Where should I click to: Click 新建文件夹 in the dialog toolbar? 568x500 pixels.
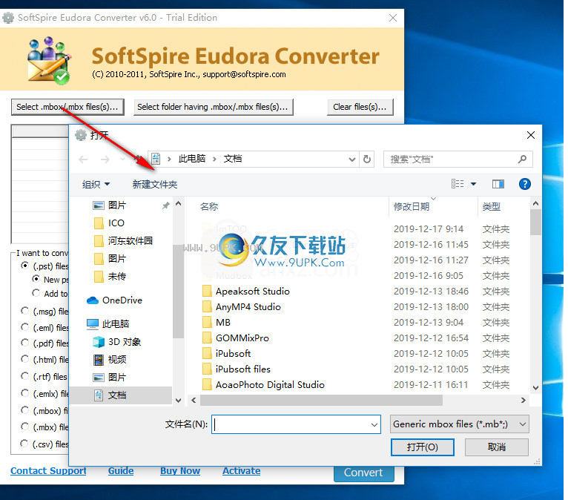click(155, 185)
